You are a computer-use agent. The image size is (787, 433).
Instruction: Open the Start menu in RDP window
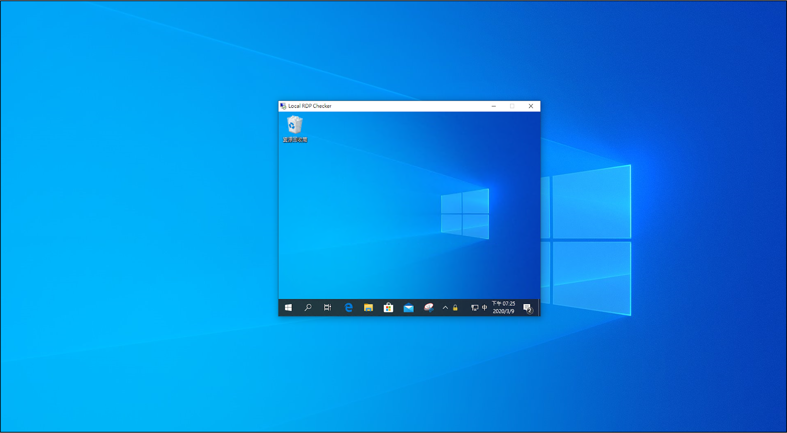[x=288, y=308]
